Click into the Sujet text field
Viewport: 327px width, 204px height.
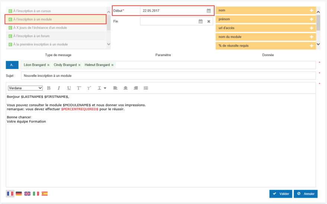tap(167, 76)
